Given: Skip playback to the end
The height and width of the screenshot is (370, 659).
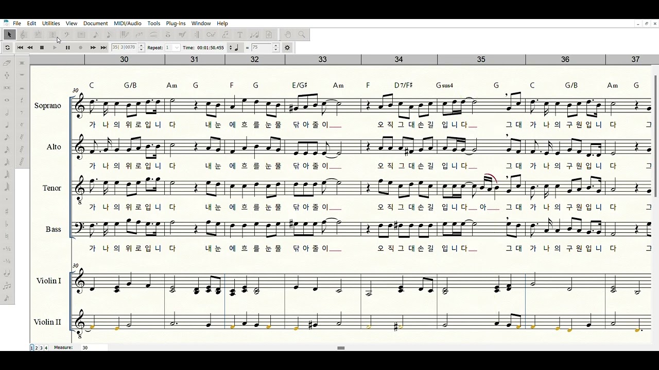Looking at the screenshot, I should [x=103, y=47].
